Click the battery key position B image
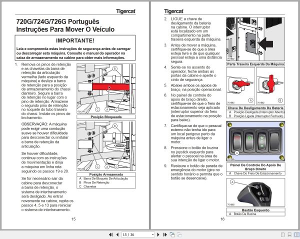The height and width of the screenshot is (239, 300). [x=270, y=85]
